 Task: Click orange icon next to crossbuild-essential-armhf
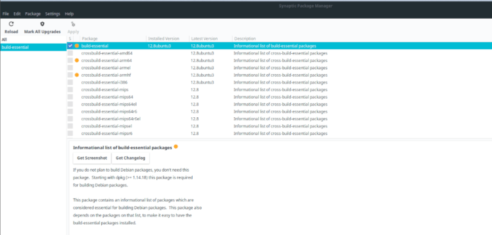pos(77,75)
